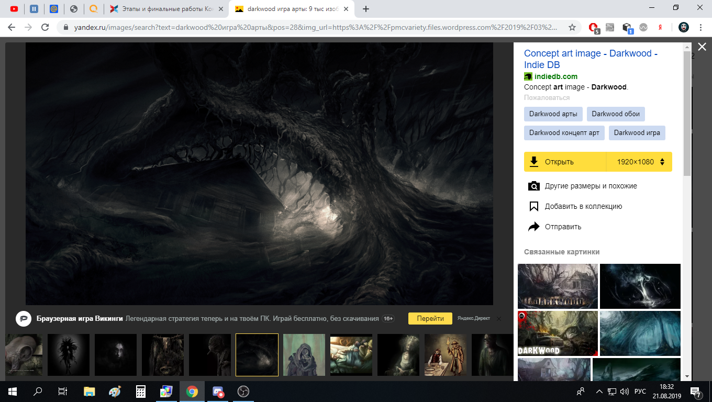Open OBS Studio from the taskbar
This screenshot has height=402, width=712.
click(x=243, y=392)
